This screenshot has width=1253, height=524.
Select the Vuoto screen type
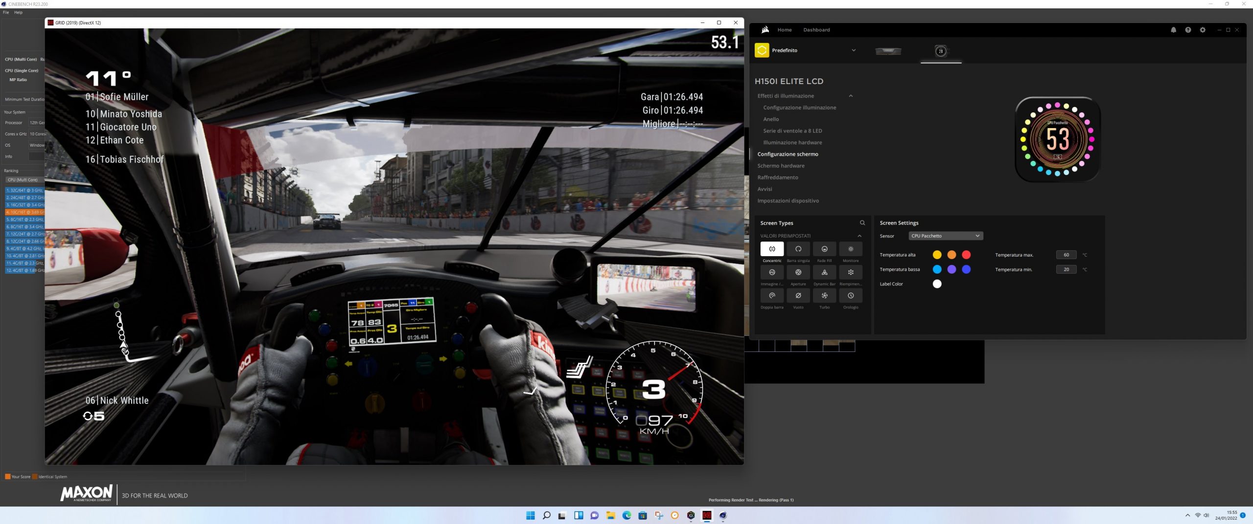point(798,295)
